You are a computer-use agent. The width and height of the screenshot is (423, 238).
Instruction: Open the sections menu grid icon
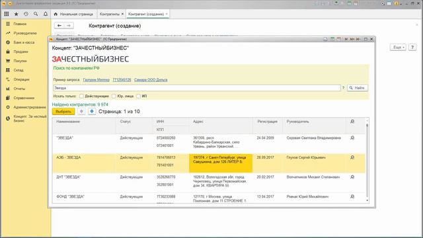7,14
